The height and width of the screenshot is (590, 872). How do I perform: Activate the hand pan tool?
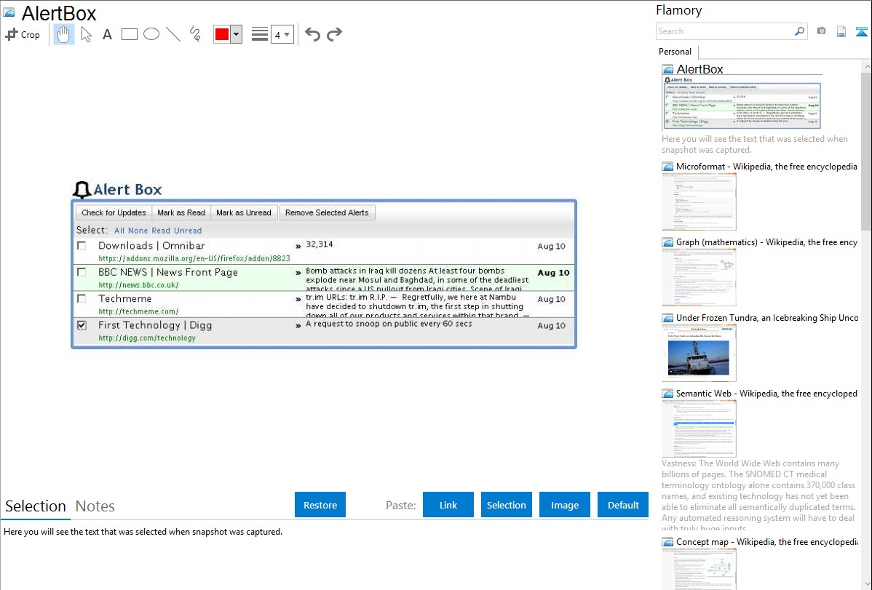point(64,34)
